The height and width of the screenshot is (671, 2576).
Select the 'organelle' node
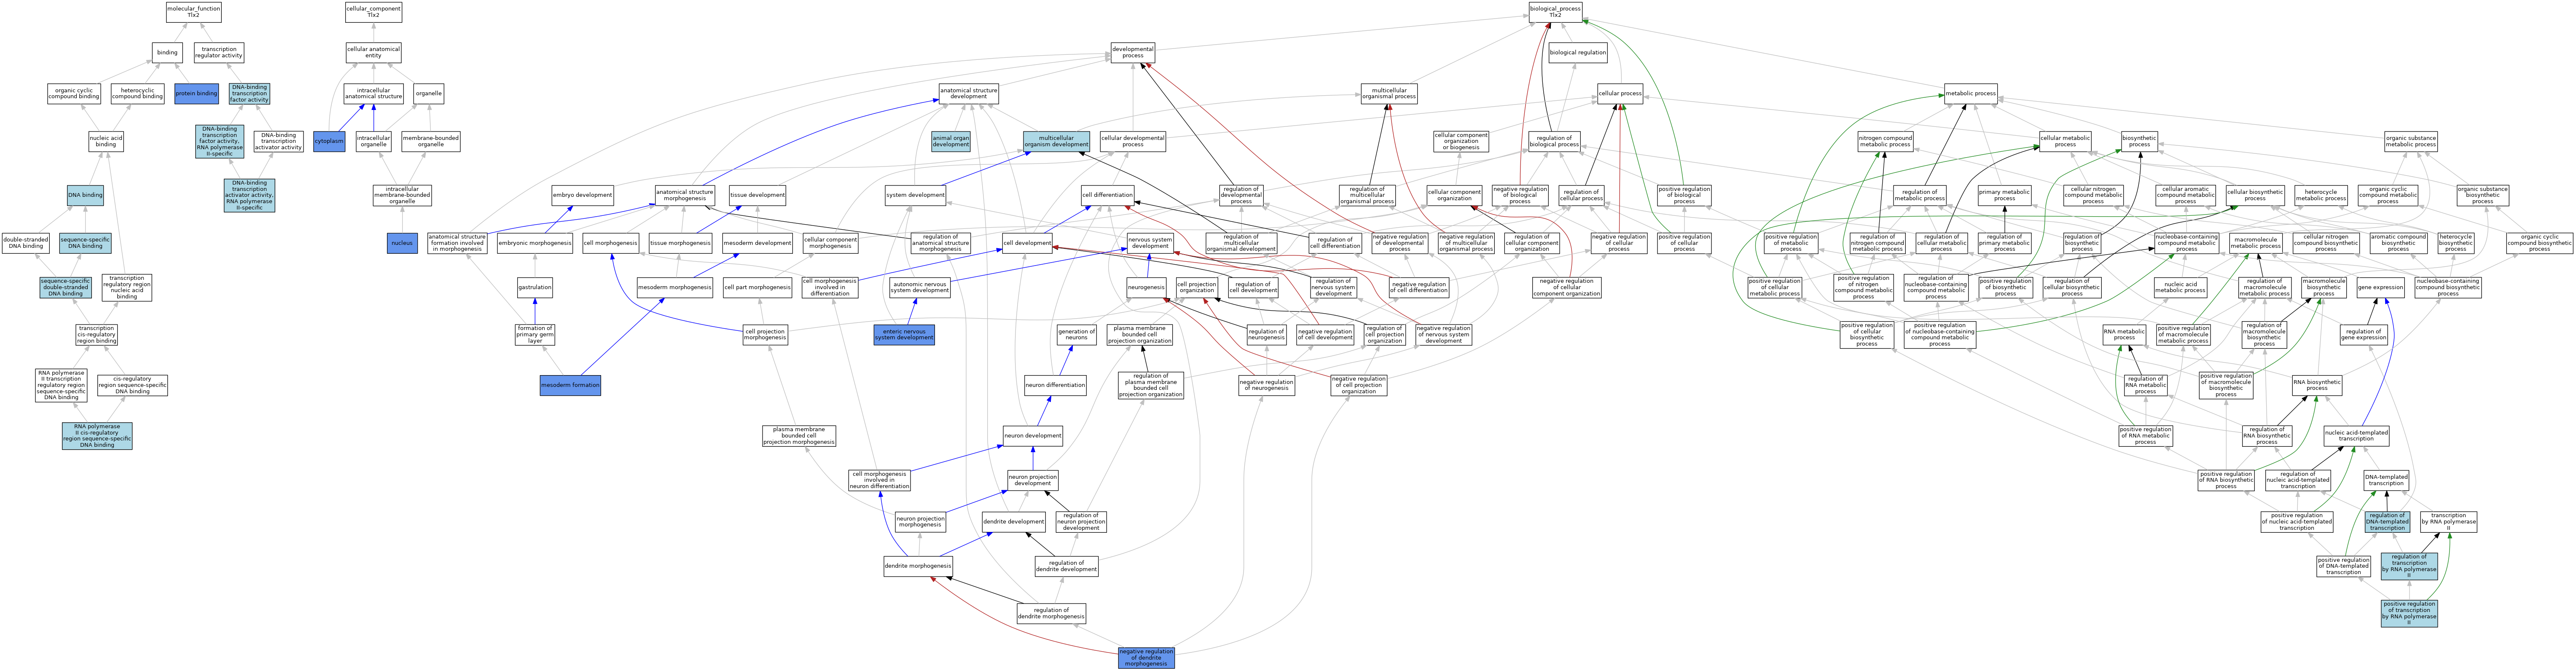tap(429, 93)
